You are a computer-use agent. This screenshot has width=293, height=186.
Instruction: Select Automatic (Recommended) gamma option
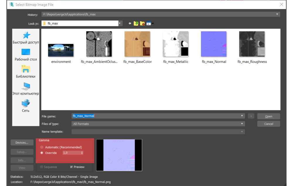tap(42, 147)
